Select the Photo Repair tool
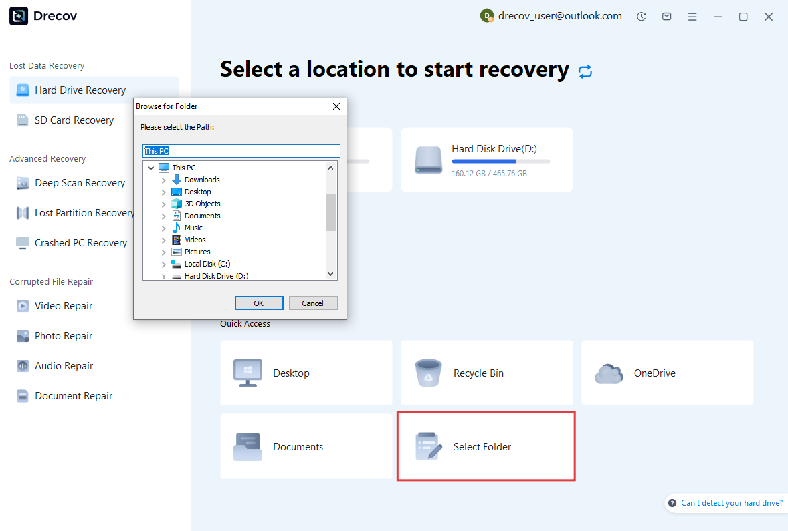Viewport: 788px width, 531px height. click(x=64, y=335)
